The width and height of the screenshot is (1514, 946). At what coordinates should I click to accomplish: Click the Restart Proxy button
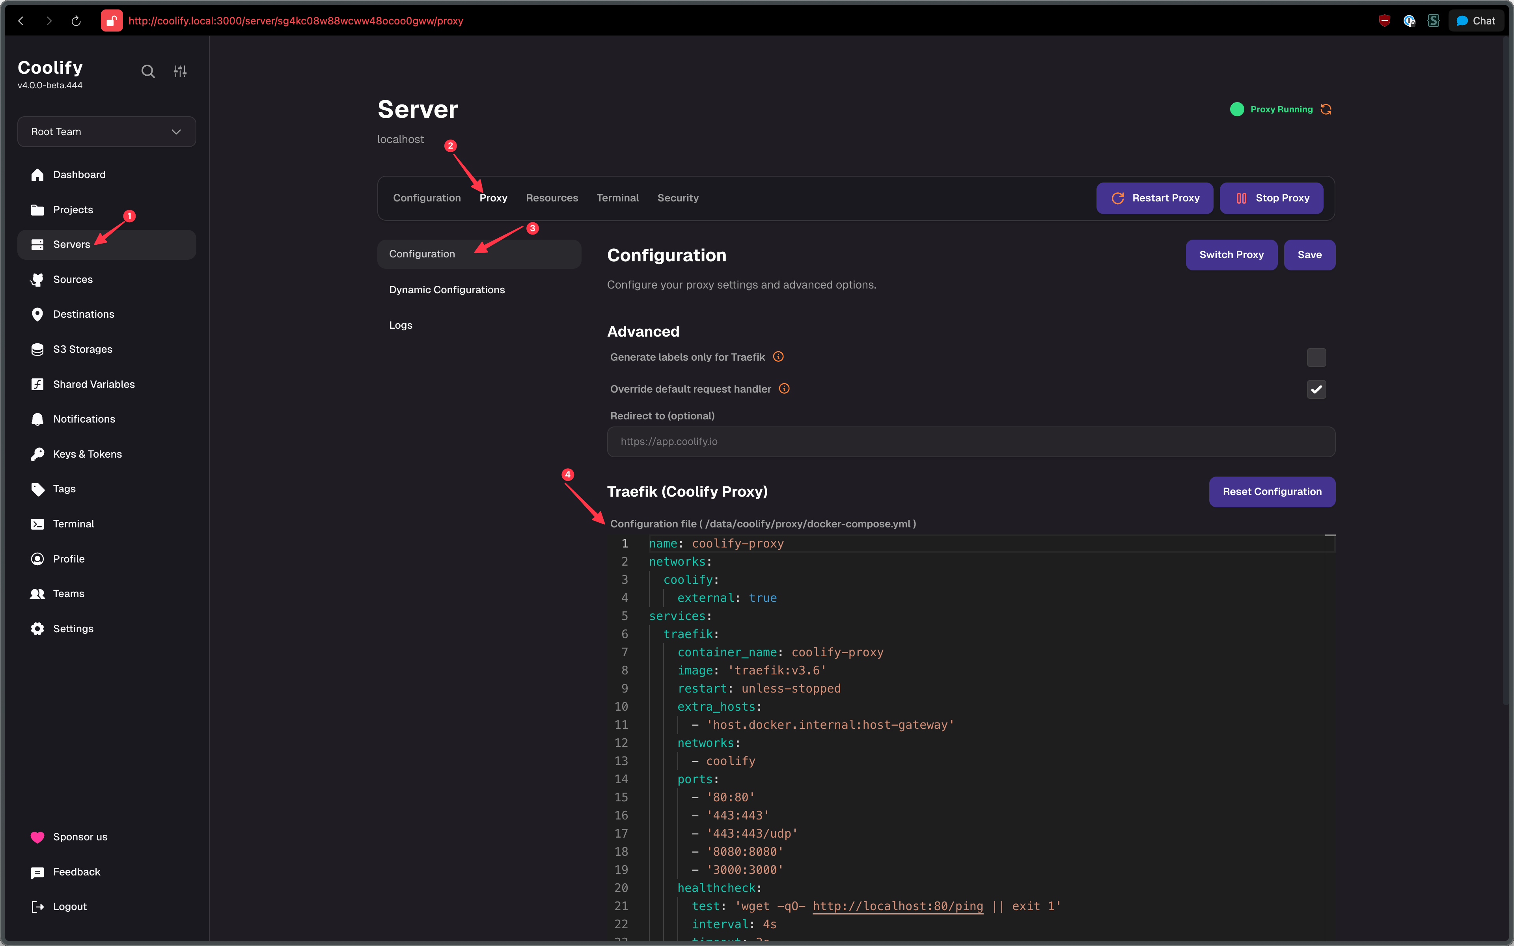1154,198
